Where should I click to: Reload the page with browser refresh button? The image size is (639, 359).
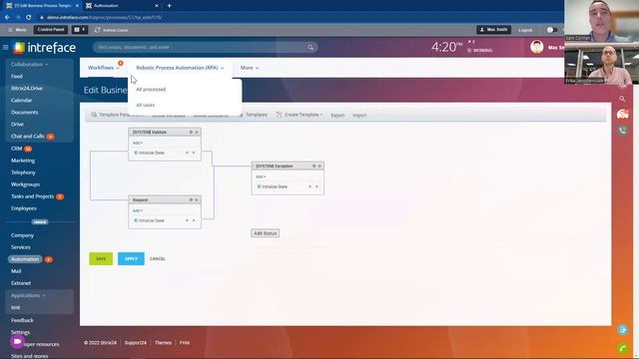(x=29, y=18)
